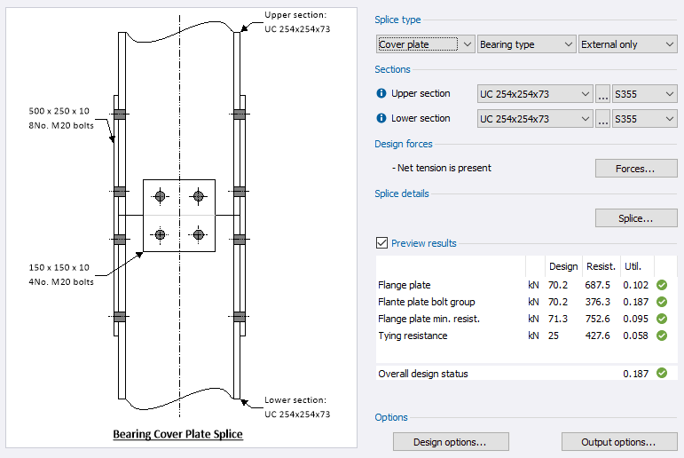Viewport: 684px width, 458px height.
Task: Select the Flange plate min. resist. row label
Action: coord(428,319)
